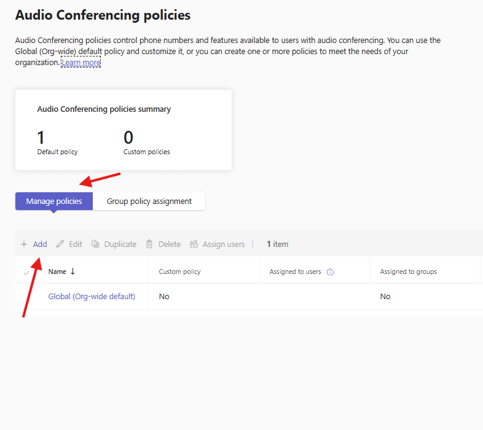The image size is (483, 430).
Task: Toggle the select-all checkmark in table header
Action: [x=26, y=272]
